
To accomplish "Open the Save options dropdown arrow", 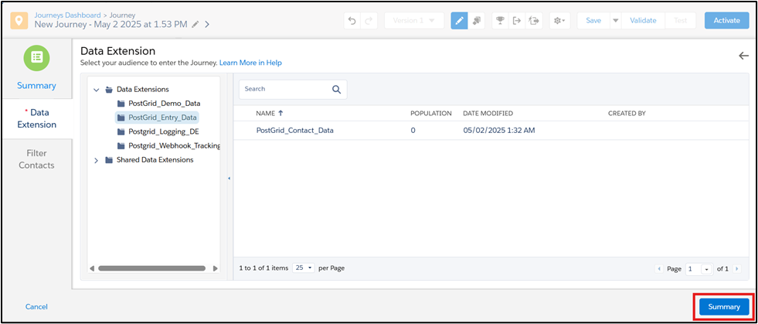I will [615, 21].
